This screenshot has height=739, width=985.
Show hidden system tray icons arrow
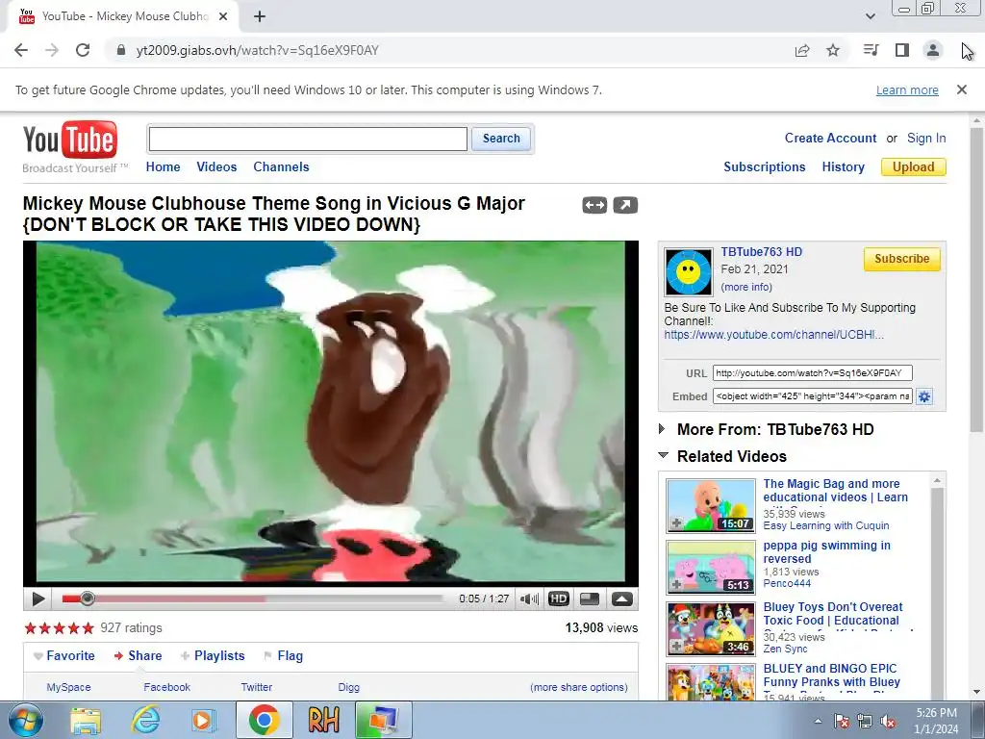click(x=818, y=721)
